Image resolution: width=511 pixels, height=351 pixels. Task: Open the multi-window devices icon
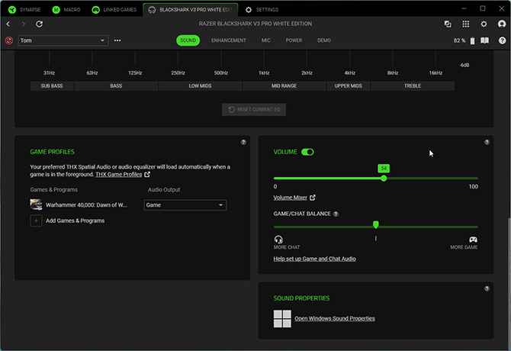point(448,24)
